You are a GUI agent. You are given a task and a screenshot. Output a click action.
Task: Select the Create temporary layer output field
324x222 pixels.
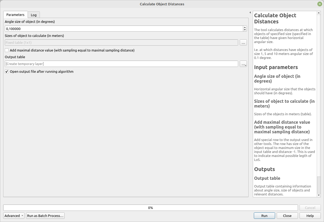(121, 64)
